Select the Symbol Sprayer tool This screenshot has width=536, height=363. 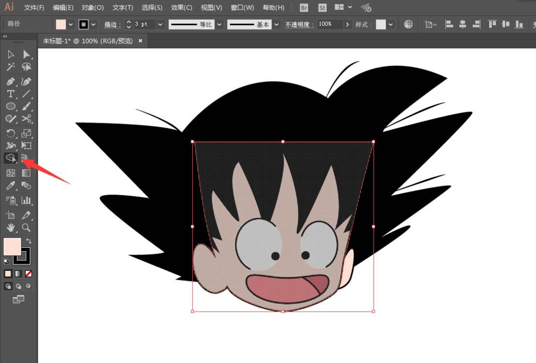coord(11,201)
